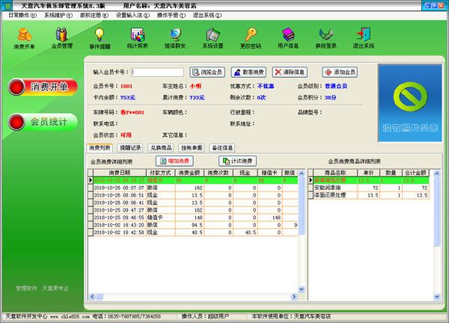Image resolution: width=449 pixels, height=323 pixels.
Task: Open the 用户信息 book icon
Action: [288, 37]
